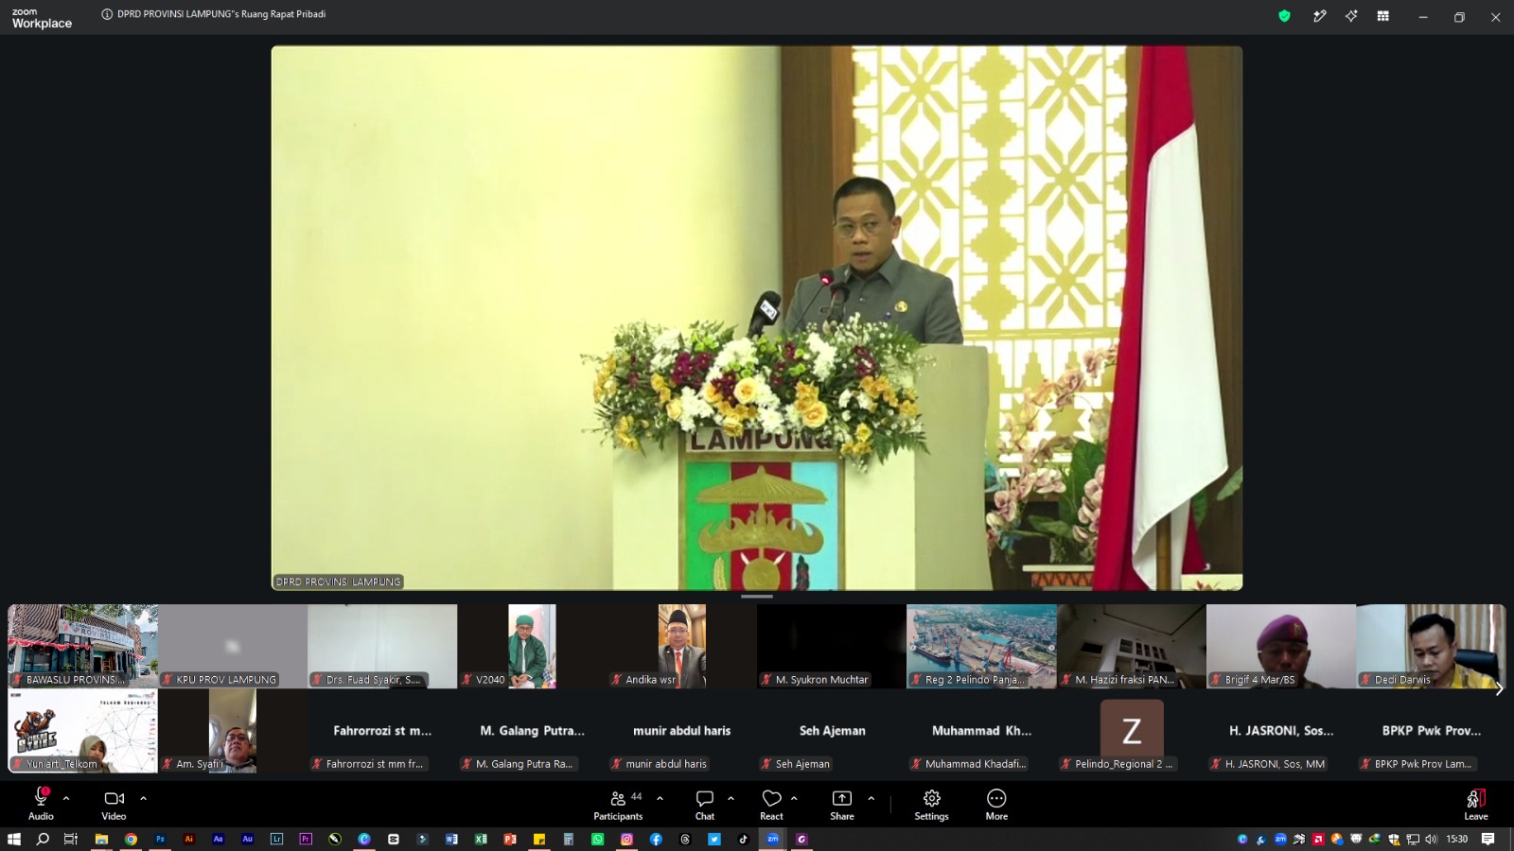
Task: Click the meeting info icon beside title
Action: coord(107,14)
